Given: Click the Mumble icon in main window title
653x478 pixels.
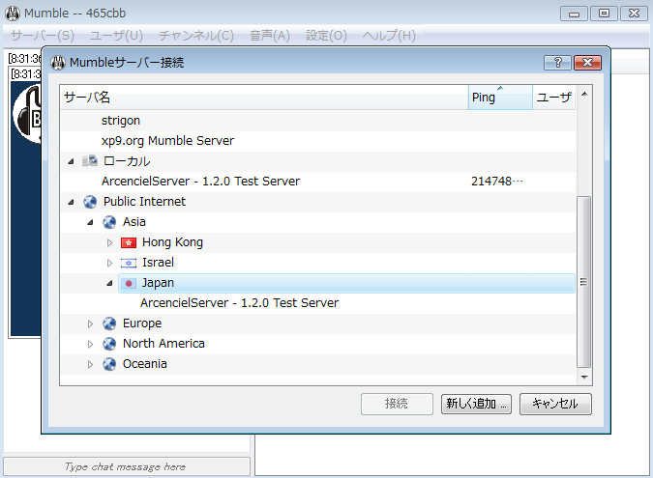Looking at the screenshot, I should (x=13, y=14).
